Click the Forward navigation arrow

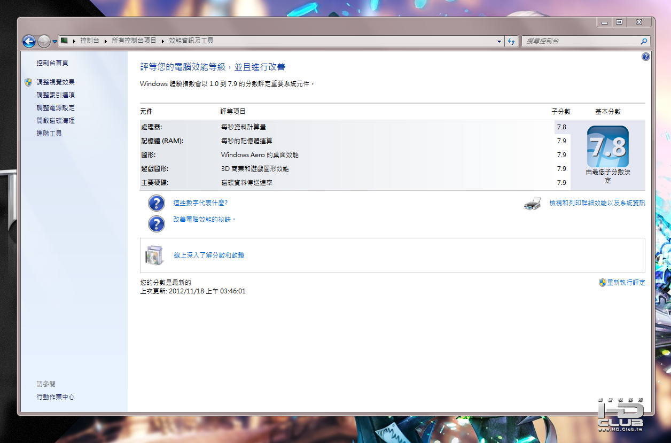click(44, 41)
